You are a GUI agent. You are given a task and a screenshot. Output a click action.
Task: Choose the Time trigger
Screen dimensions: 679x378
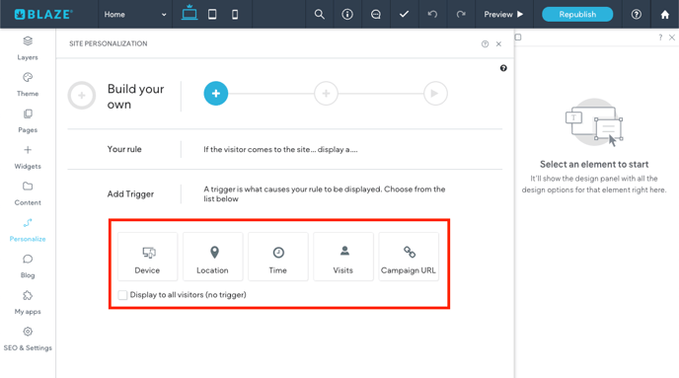tap(278, 257)
